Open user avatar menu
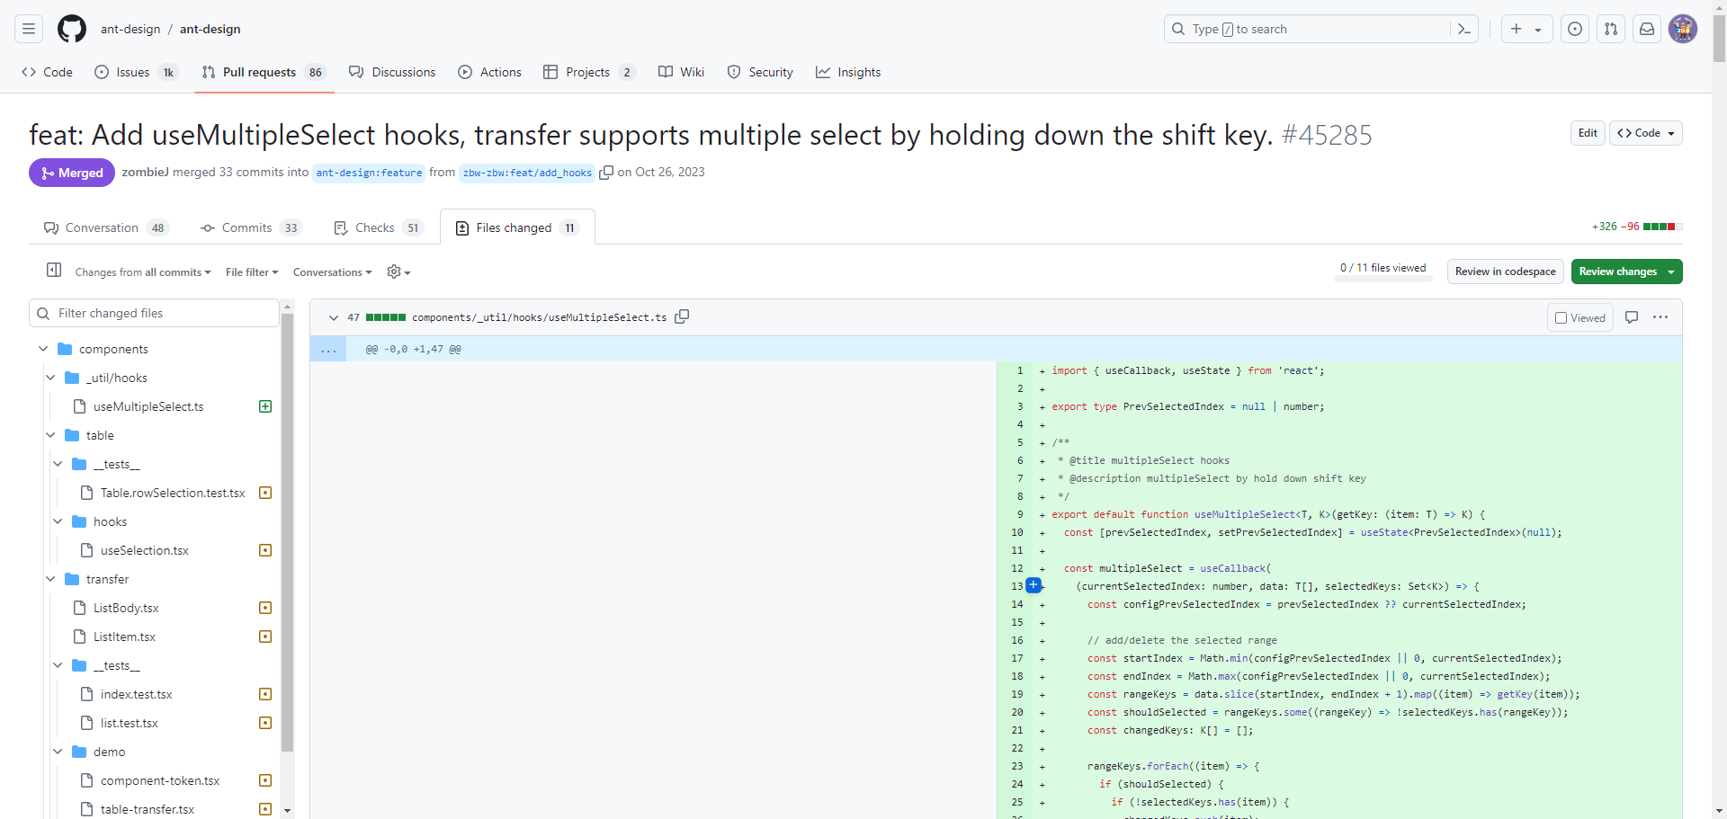 click(1683, 29)
